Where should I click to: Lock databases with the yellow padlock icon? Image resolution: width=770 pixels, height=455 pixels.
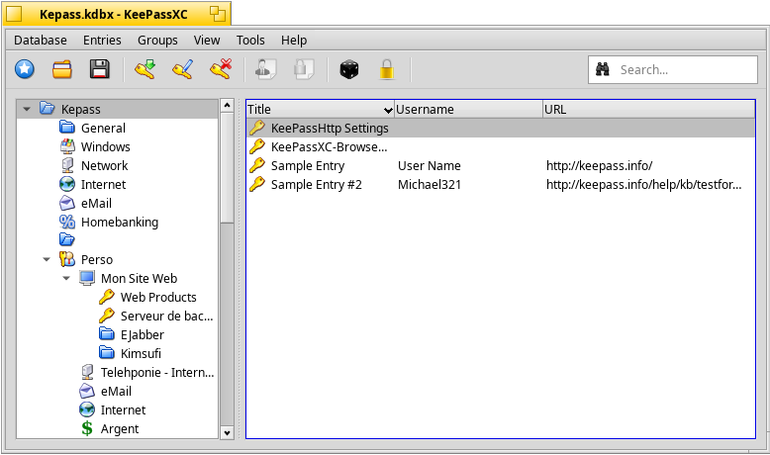[x=387, y=69]
